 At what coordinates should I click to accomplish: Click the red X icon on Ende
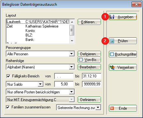112,108
